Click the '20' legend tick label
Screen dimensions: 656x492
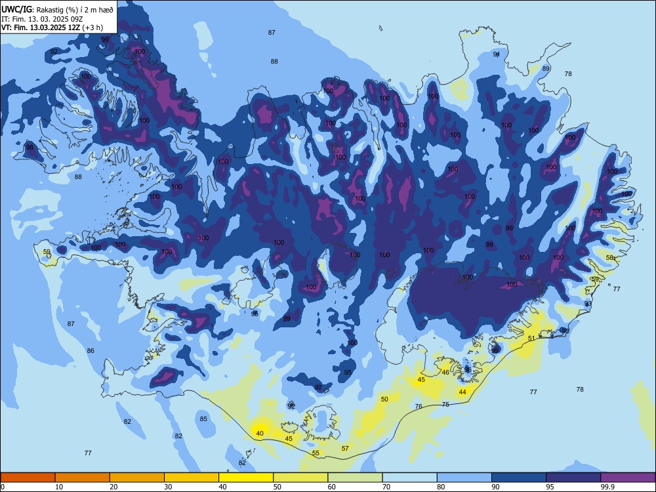[113, 487]
